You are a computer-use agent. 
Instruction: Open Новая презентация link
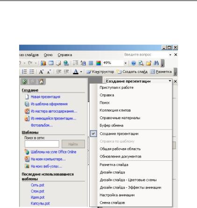(45, 97)
